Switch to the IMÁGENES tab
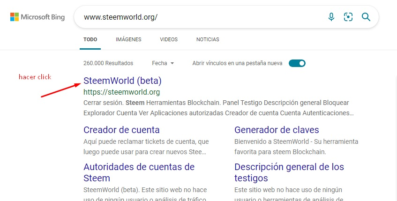397x201 pixels. coord(128,39)
